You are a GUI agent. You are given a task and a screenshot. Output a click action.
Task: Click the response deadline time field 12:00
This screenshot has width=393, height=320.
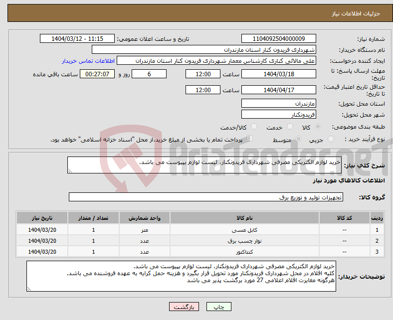pyautogui.click(x=203, y=74)
